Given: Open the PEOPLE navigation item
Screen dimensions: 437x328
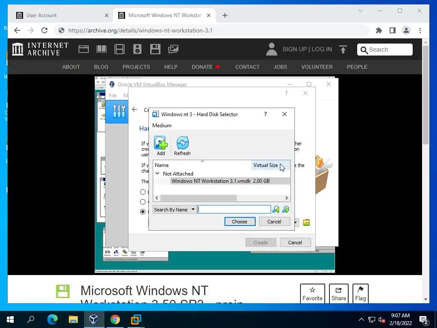Looking at the screenshot, I should (357, 67).
